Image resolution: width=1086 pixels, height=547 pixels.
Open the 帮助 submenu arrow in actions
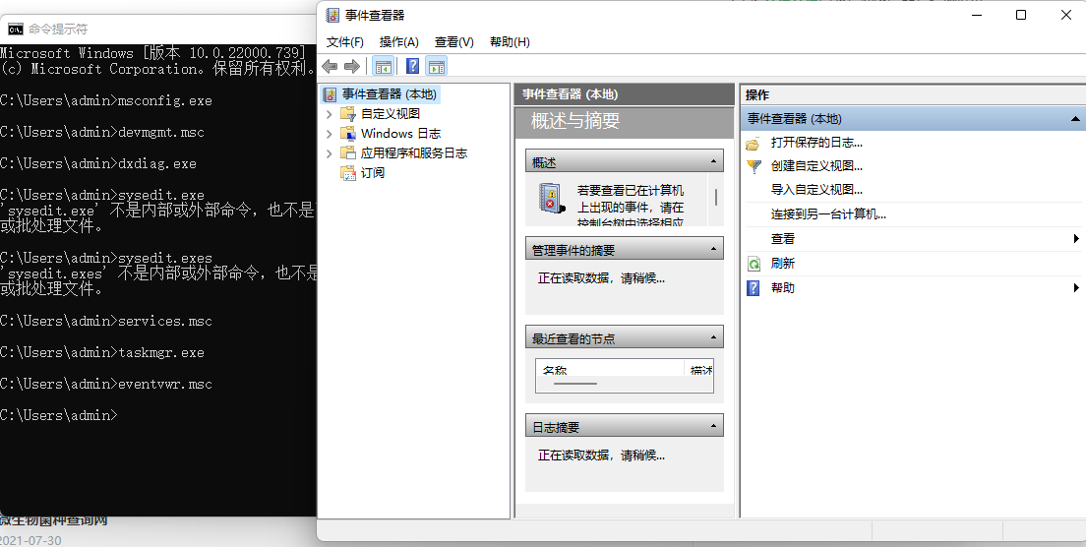click(x=1076, y=287)
